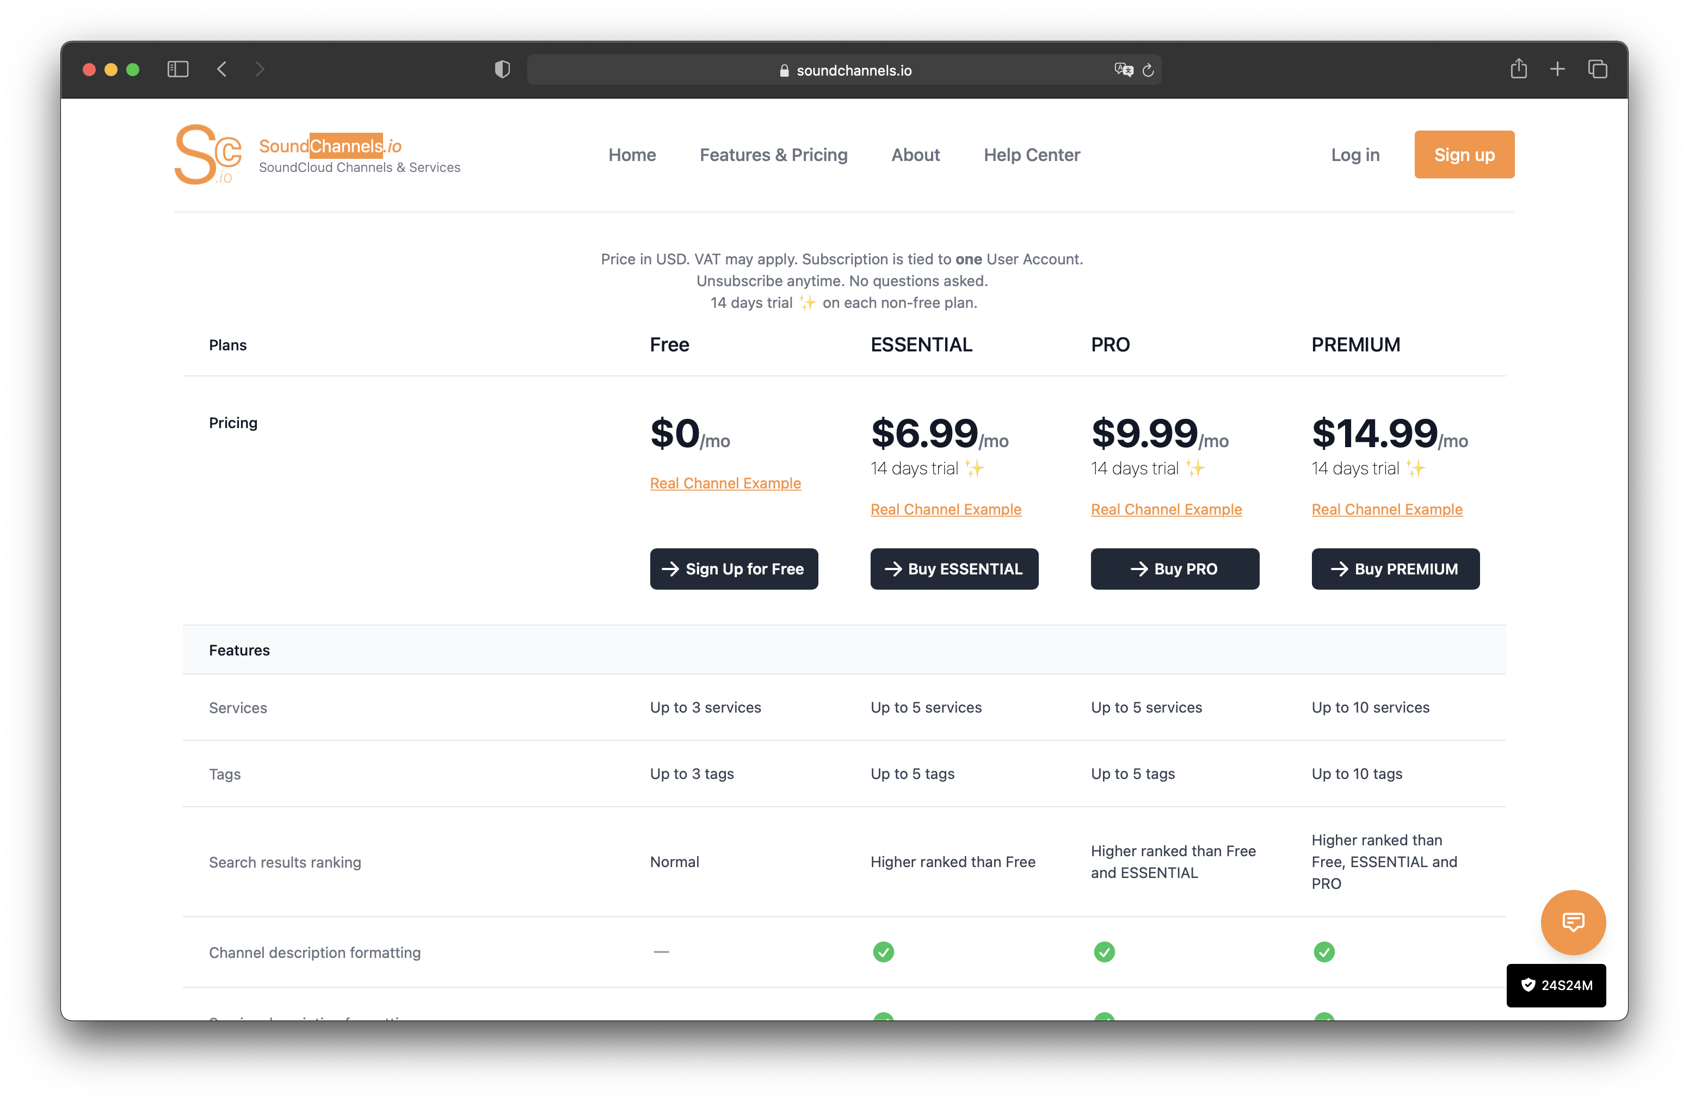Open a new tab with plus icon
This screenshot has width=1689, height=1101.
point(1558,69)
